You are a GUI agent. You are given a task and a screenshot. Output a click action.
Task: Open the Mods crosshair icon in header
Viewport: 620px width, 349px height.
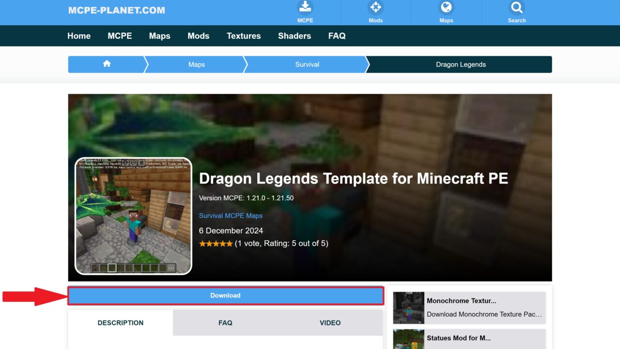click(375, 7)
